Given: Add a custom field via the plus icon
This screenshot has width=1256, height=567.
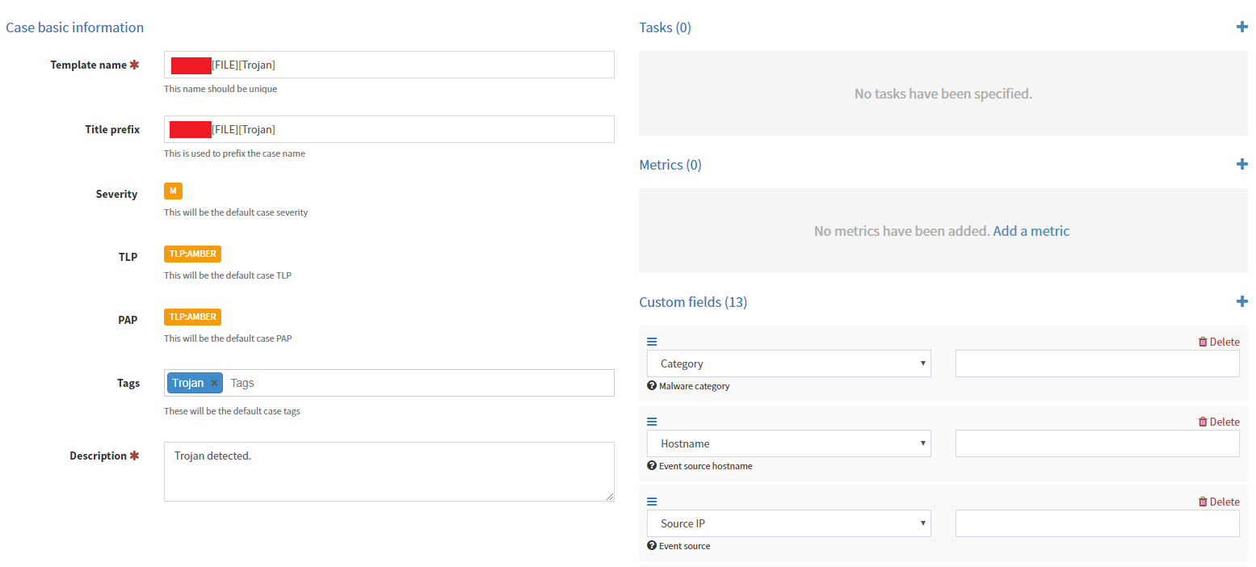Looking at the screenshot, I should 1242,300.
